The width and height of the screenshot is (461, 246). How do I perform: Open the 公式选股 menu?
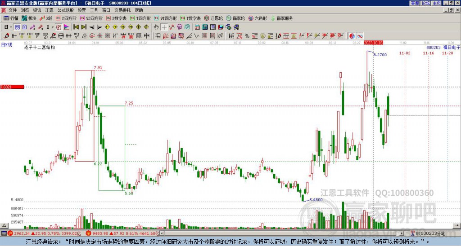click(x=65, y=10)
